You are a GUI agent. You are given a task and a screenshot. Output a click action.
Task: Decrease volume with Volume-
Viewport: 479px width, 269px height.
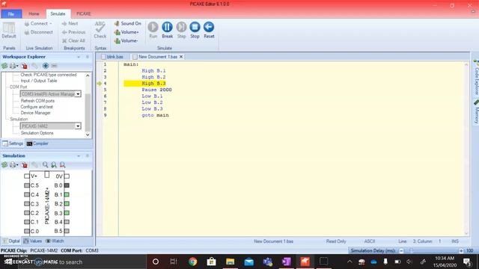(x=126, y=40)
